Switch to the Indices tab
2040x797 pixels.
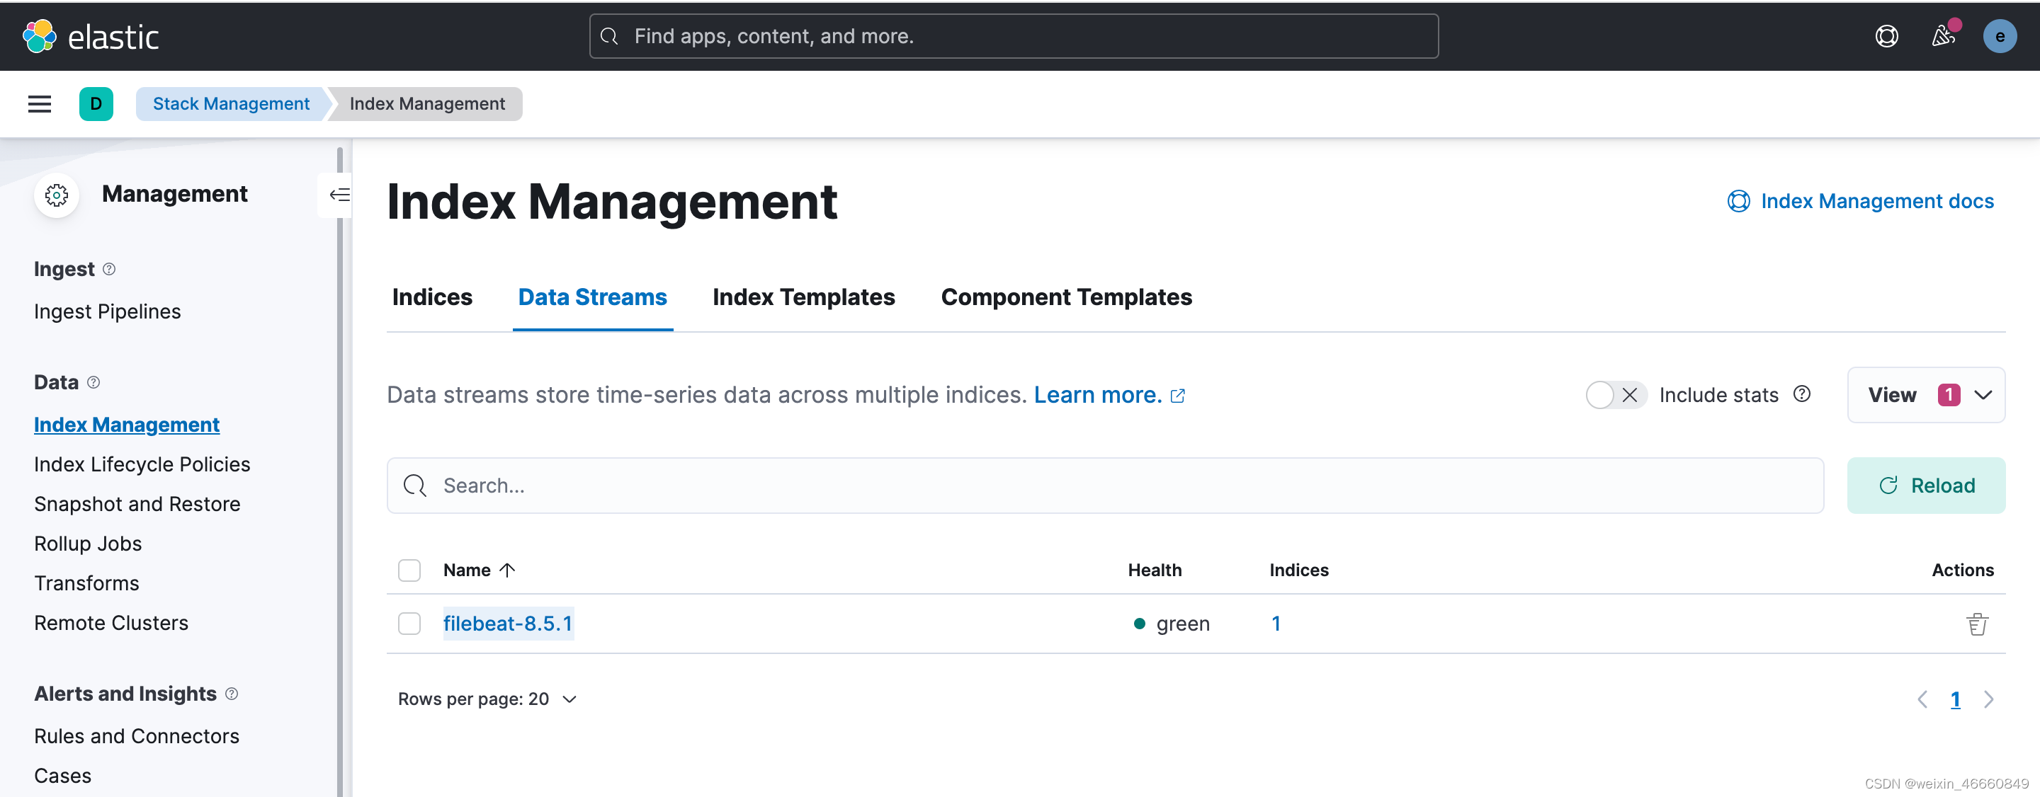coord(431,297)
